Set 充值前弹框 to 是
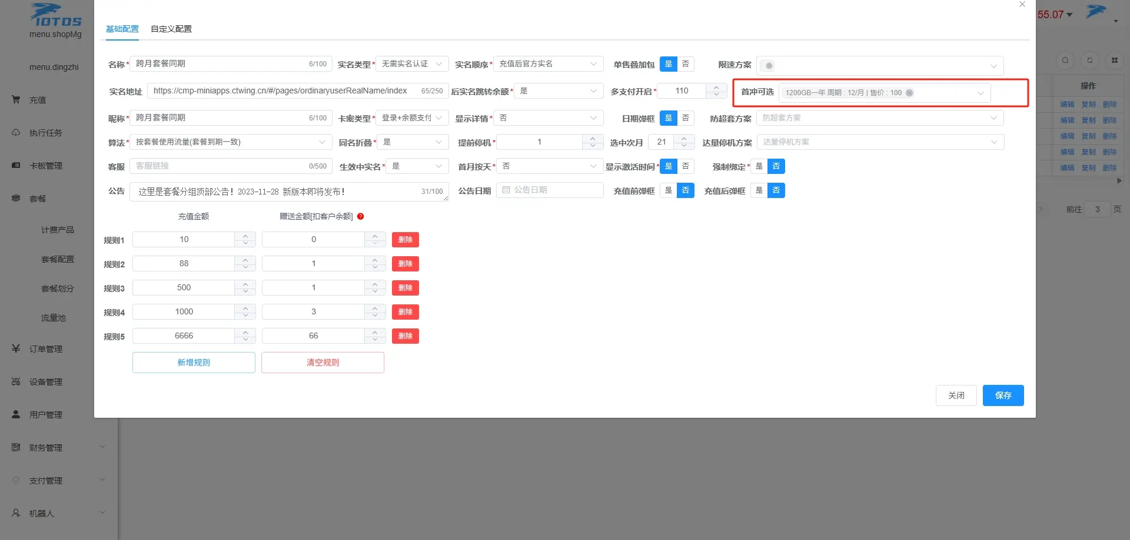The image size is (1130, 540). (669, 190)
